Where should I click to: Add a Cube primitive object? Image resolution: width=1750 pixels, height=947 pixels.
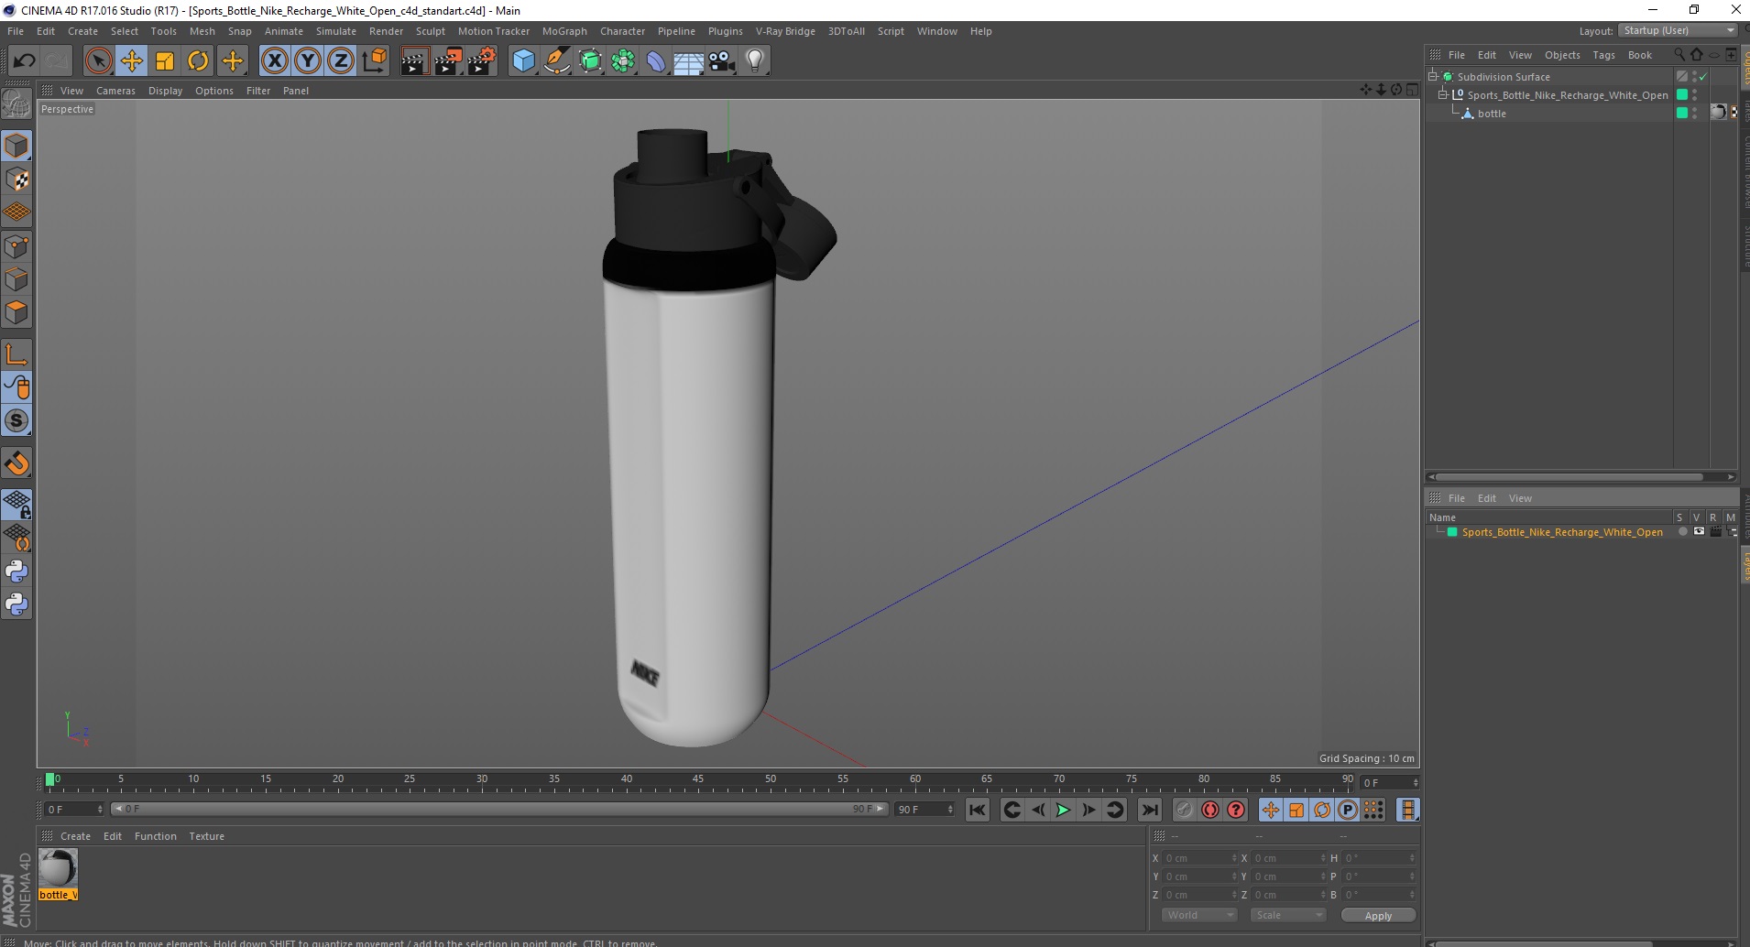tap(523, 61)
